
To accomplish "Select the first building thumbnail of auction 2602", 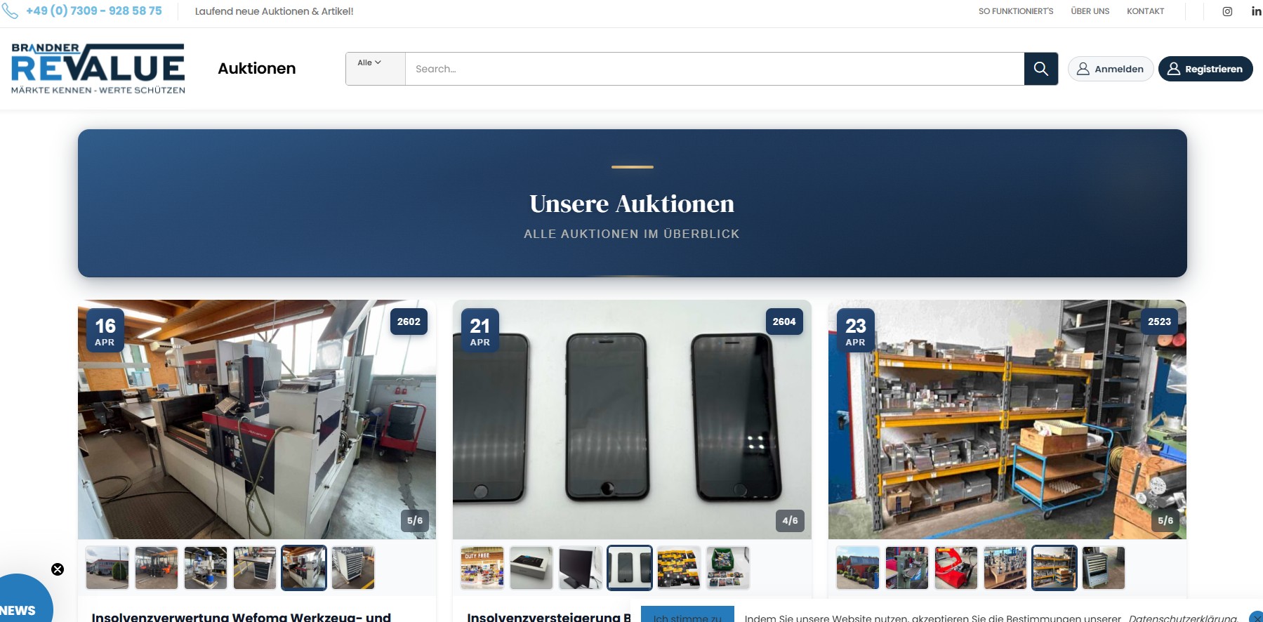I will click(107, 568).
